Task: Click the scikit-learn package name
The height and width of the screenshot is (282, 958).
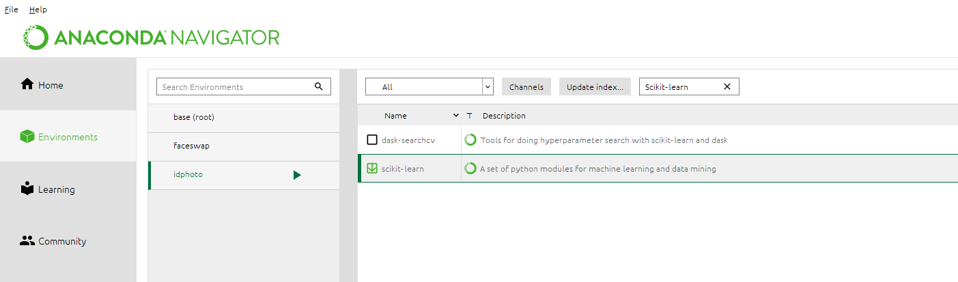Action: point(403,168)
